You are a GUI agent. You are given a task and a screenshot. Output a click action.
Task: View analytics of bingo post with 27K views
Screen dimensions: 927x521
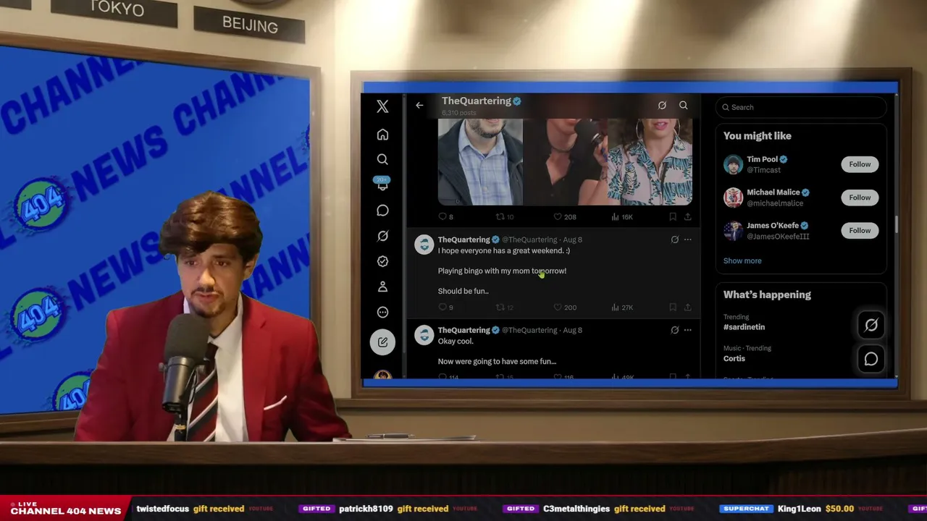622,308
